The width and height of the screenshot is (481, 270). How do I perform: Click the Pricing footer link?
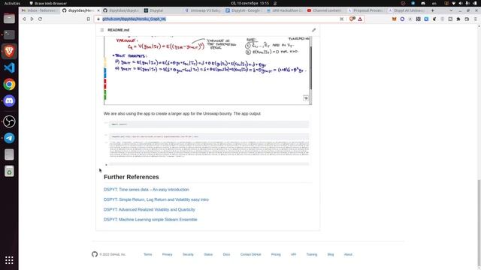point(276,254)
